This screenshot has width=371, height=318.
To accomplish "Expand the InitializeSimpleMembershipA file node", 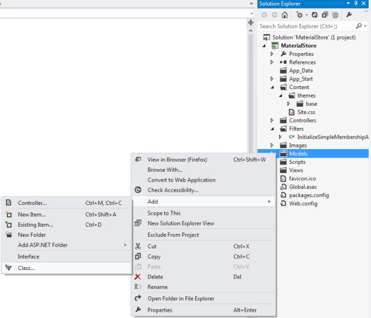I will [280, 137].
